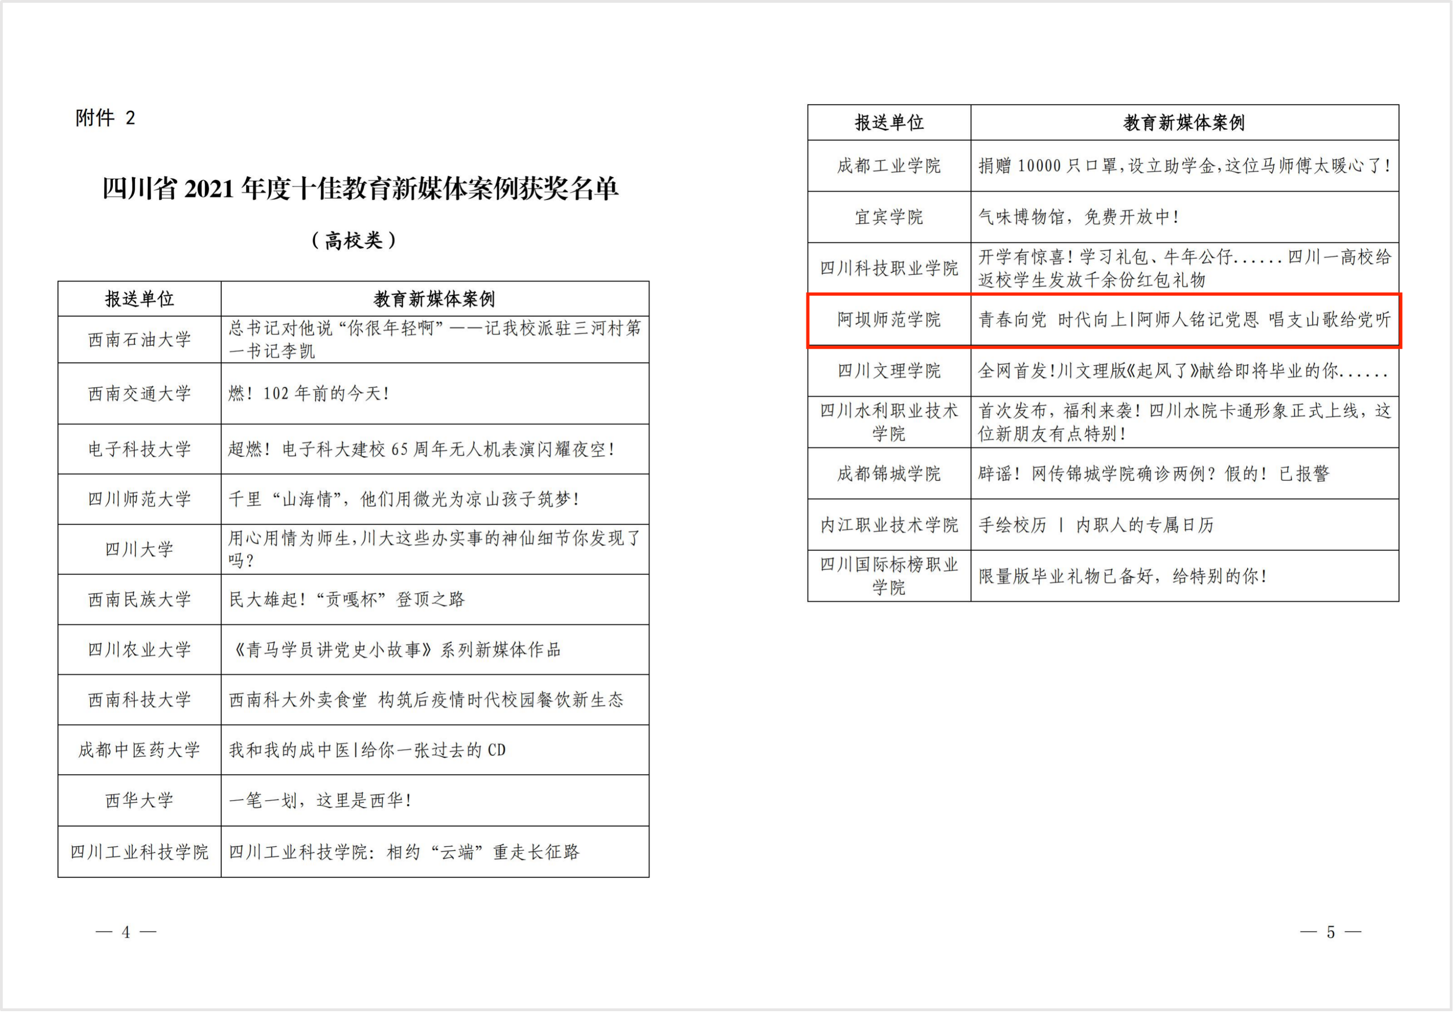The width and height of the screenshot is (1453, 1013).
Task: Click the page number '— 4 —'
Action: [x=126, y=932]
